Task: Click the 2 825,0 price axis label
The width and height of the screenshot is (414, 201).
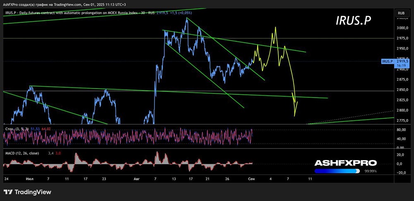Action: (x=402, y=100)
